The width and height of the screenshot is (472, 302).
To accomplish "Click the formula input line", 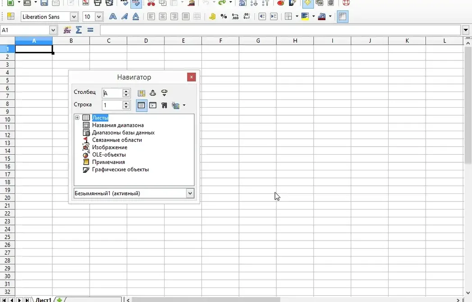I will pyautogui.click(x=280, y=30).
